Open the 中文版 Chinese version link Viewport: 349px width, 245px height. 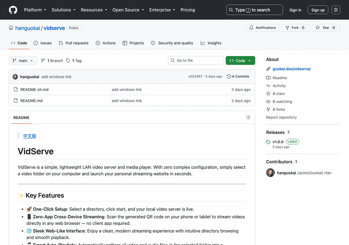[x=30, y=136]
